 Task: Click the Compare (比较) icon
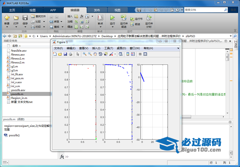pos(33,22)
